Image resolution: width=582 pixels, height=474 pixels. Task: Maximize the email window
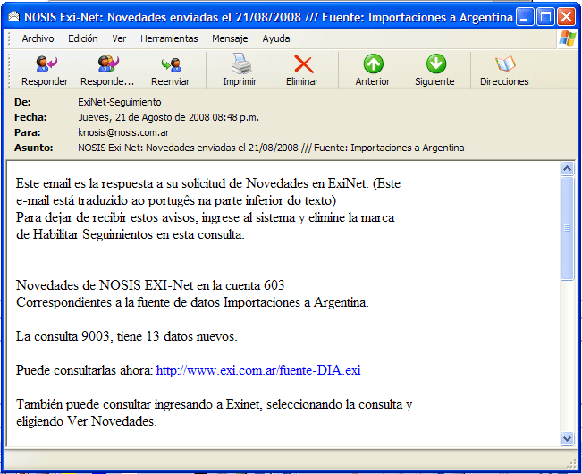pyautogui.click(x=545, y=17)
